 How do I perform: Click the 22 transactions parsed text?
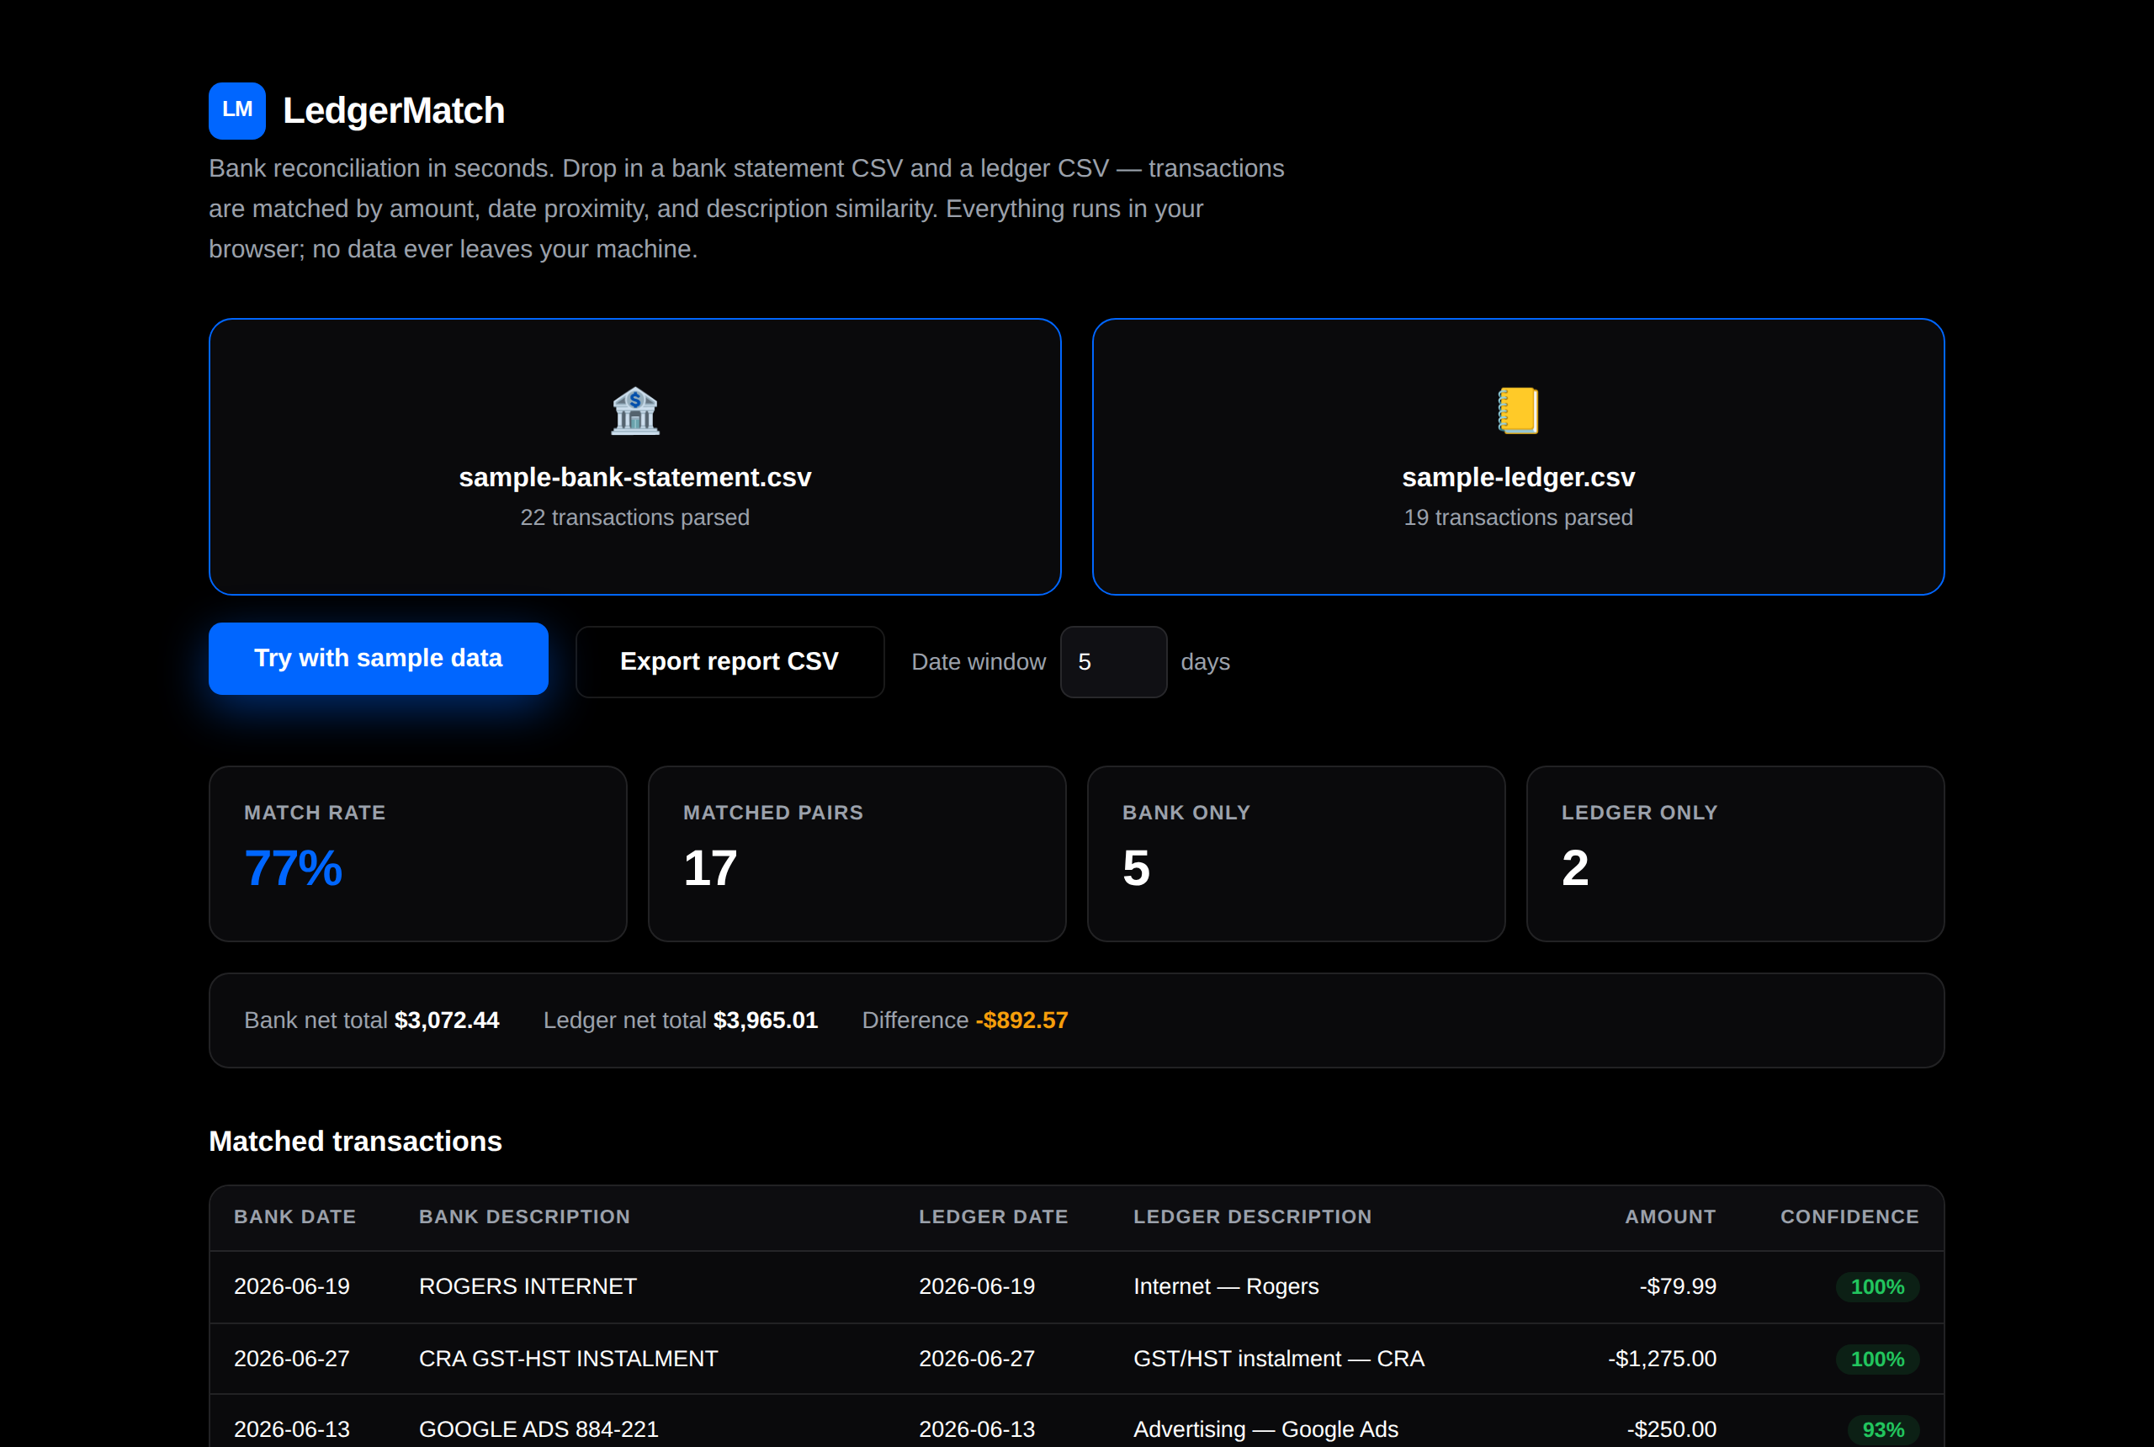click(x=635, y=517)
